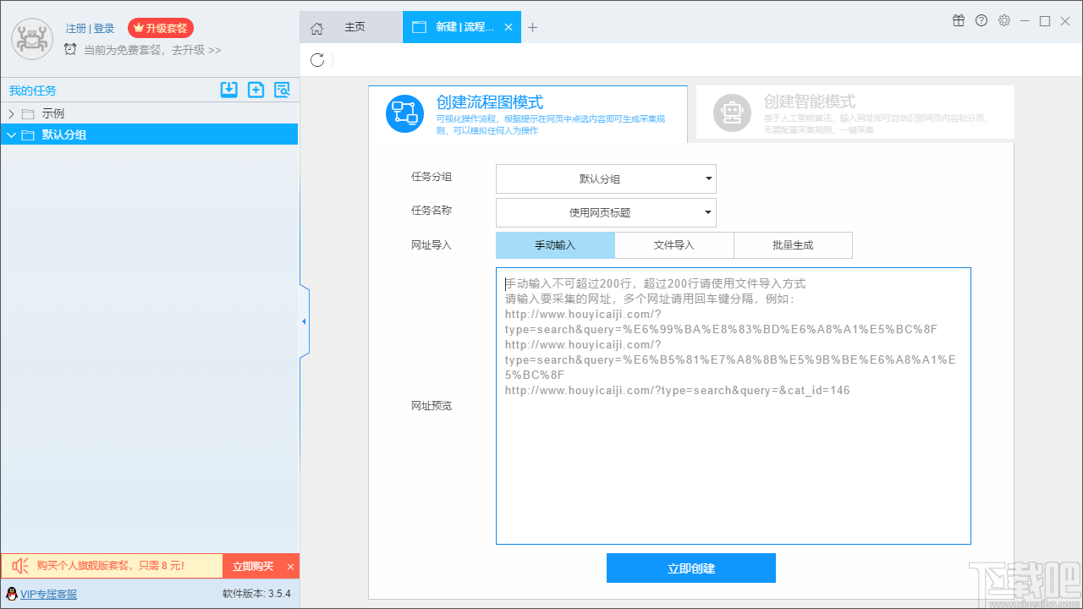1083x609 pixels.
Task: Collapse the left sidebar with the arrow handle
Action: [304, 321]
